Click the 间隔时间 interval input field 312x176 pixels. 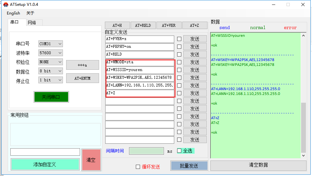[146, 151]
